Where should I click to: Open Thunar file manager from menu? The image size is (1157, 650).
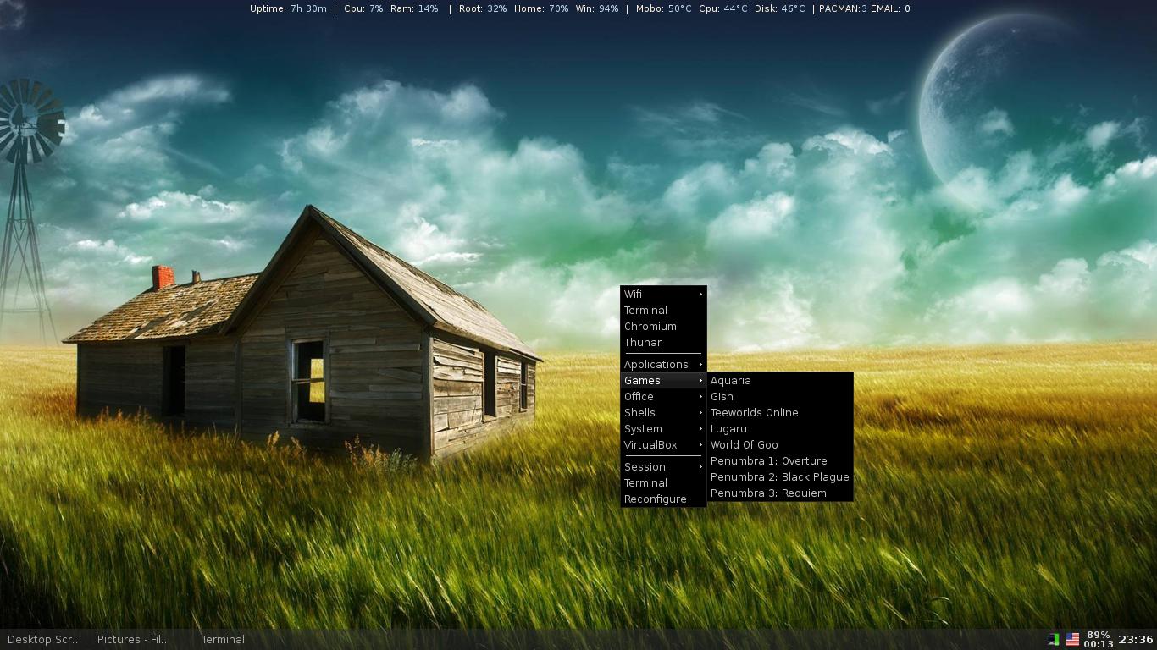663,343
